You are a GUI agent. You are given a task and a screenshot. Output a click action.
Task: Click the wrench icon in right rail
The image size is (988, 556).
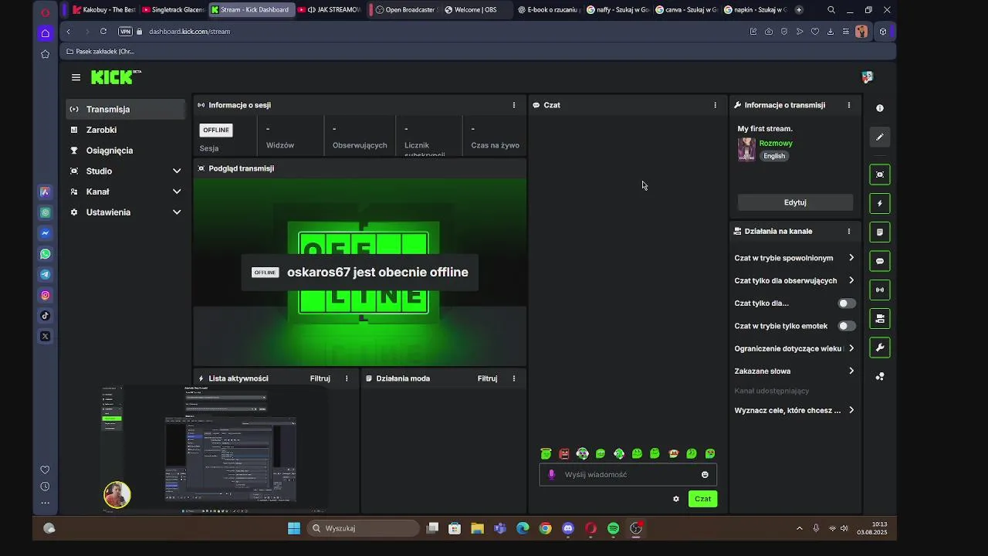tap(880, 347)
